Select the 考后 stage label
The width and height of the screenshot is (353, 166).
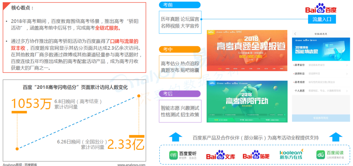pyautogui.click(x=180, y=94)
